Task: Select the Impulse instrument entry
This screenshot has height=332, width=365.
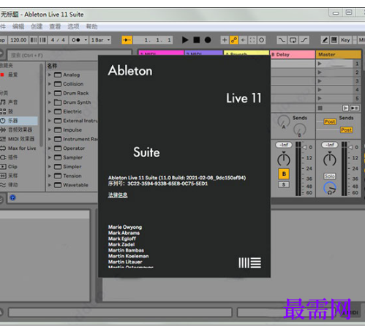Action: pos(72,130)
